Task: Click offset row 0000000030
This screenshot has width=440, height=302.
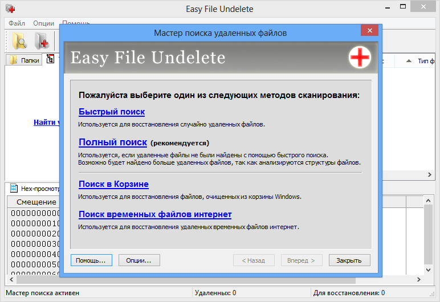Action: click(35, 244)
